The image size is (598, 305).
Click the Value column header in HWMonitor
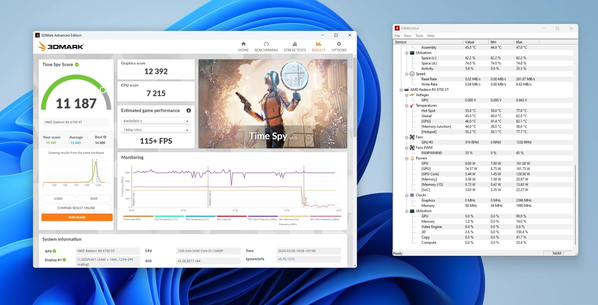[x=476, y=42]
